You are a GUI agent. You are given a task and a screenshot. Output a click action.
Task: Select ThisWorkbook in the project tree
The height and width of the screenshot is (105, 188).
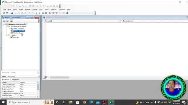coord(18,33)
